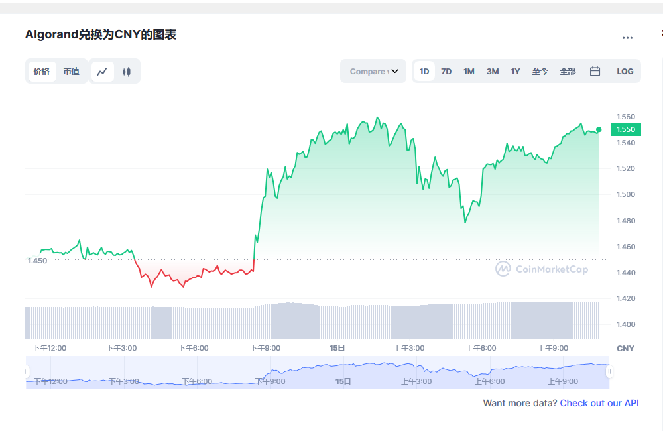Select the 1M time range

pos(469,71)
